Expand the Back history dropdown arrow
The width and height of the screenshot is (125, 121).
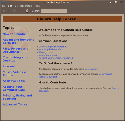(9, 11)
